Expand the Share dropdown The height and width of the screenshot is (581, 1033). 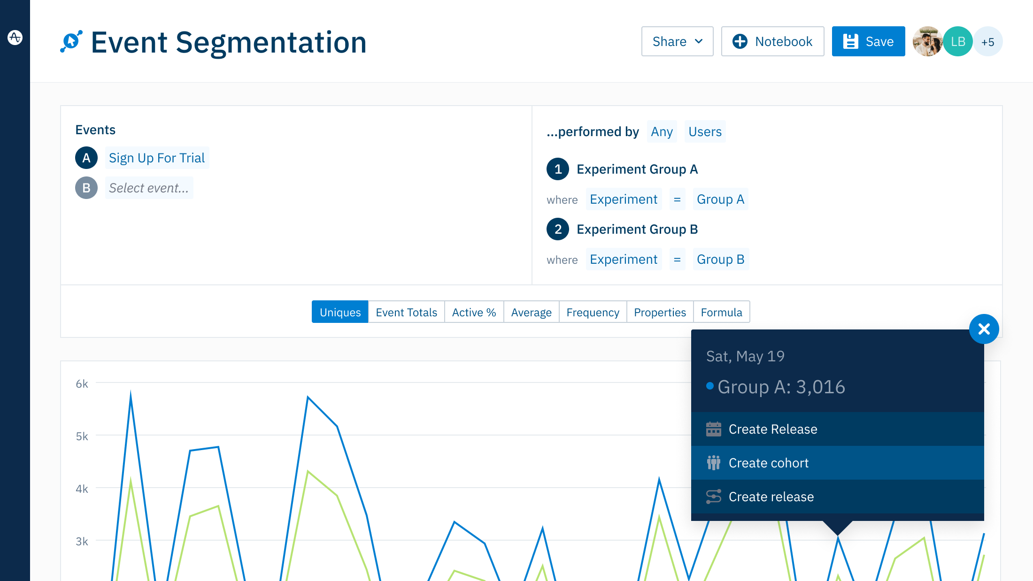[x=677, y=41]
